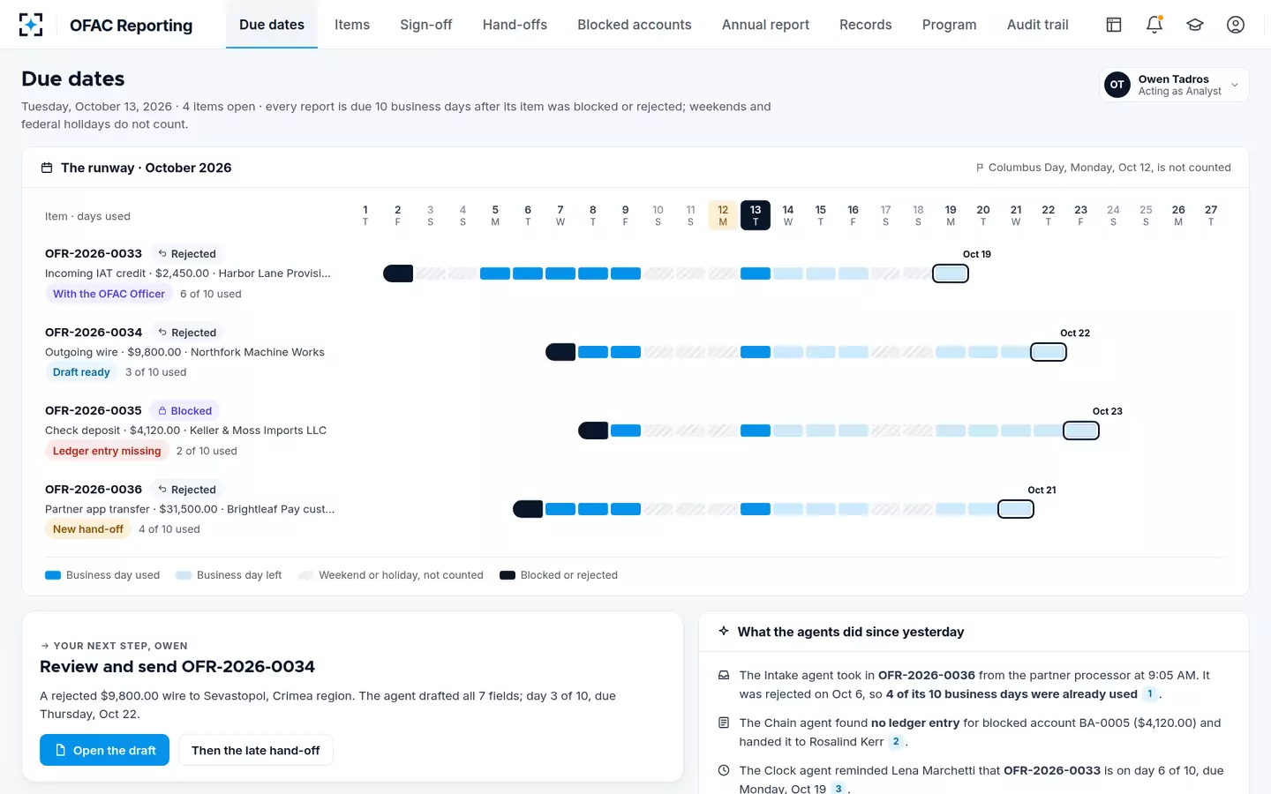Open item OFR-2026-0036 in the runway list
The height and width of the screenshot is (794, 1271).
pos(94,489)
